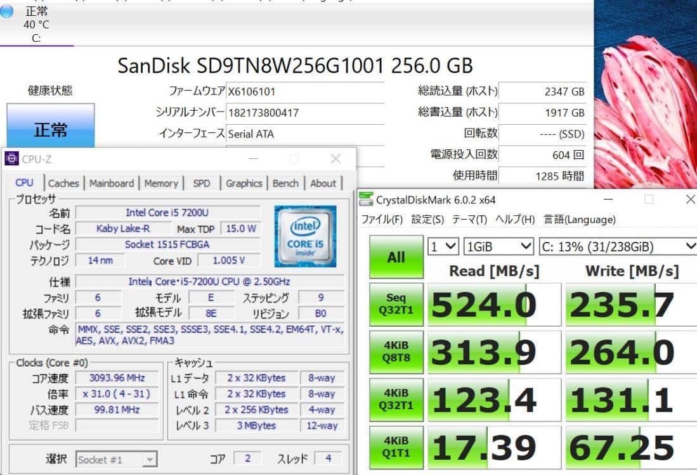Click the Level 2 cache value 2 x 256 KBytes
Screen dimensions: 697x475
(x=256, y=410)
